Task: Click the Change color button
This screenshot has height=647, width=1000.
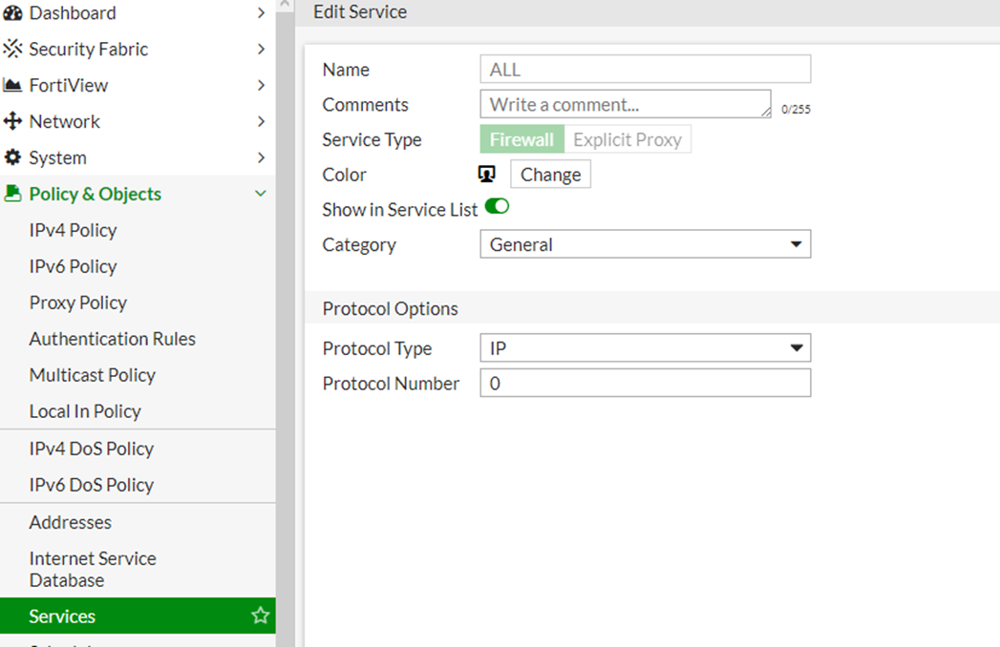Action: point(550,175)
